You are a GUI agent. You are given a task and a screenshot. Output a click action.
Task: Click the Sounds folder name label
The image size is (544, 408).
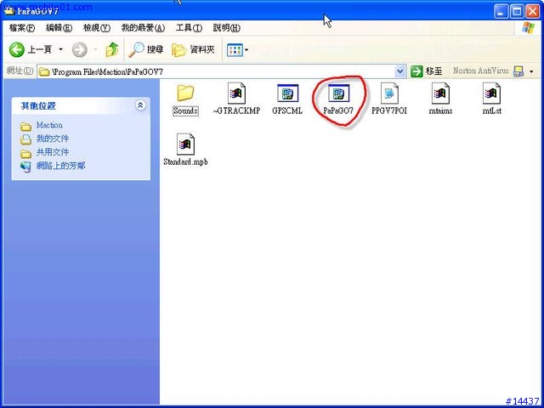pyautogui.click(x=185, y=111)
